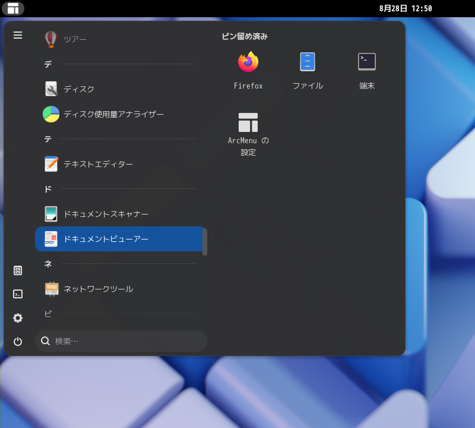Click the デ section header
This screenshot has height=428, width=475.
pos(48,64)
